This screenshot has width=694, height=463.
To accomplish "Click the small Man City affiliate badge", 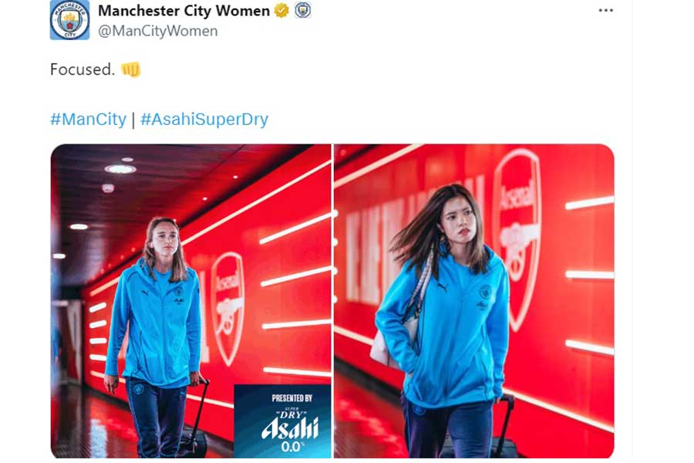I will (x=303, y=11).
